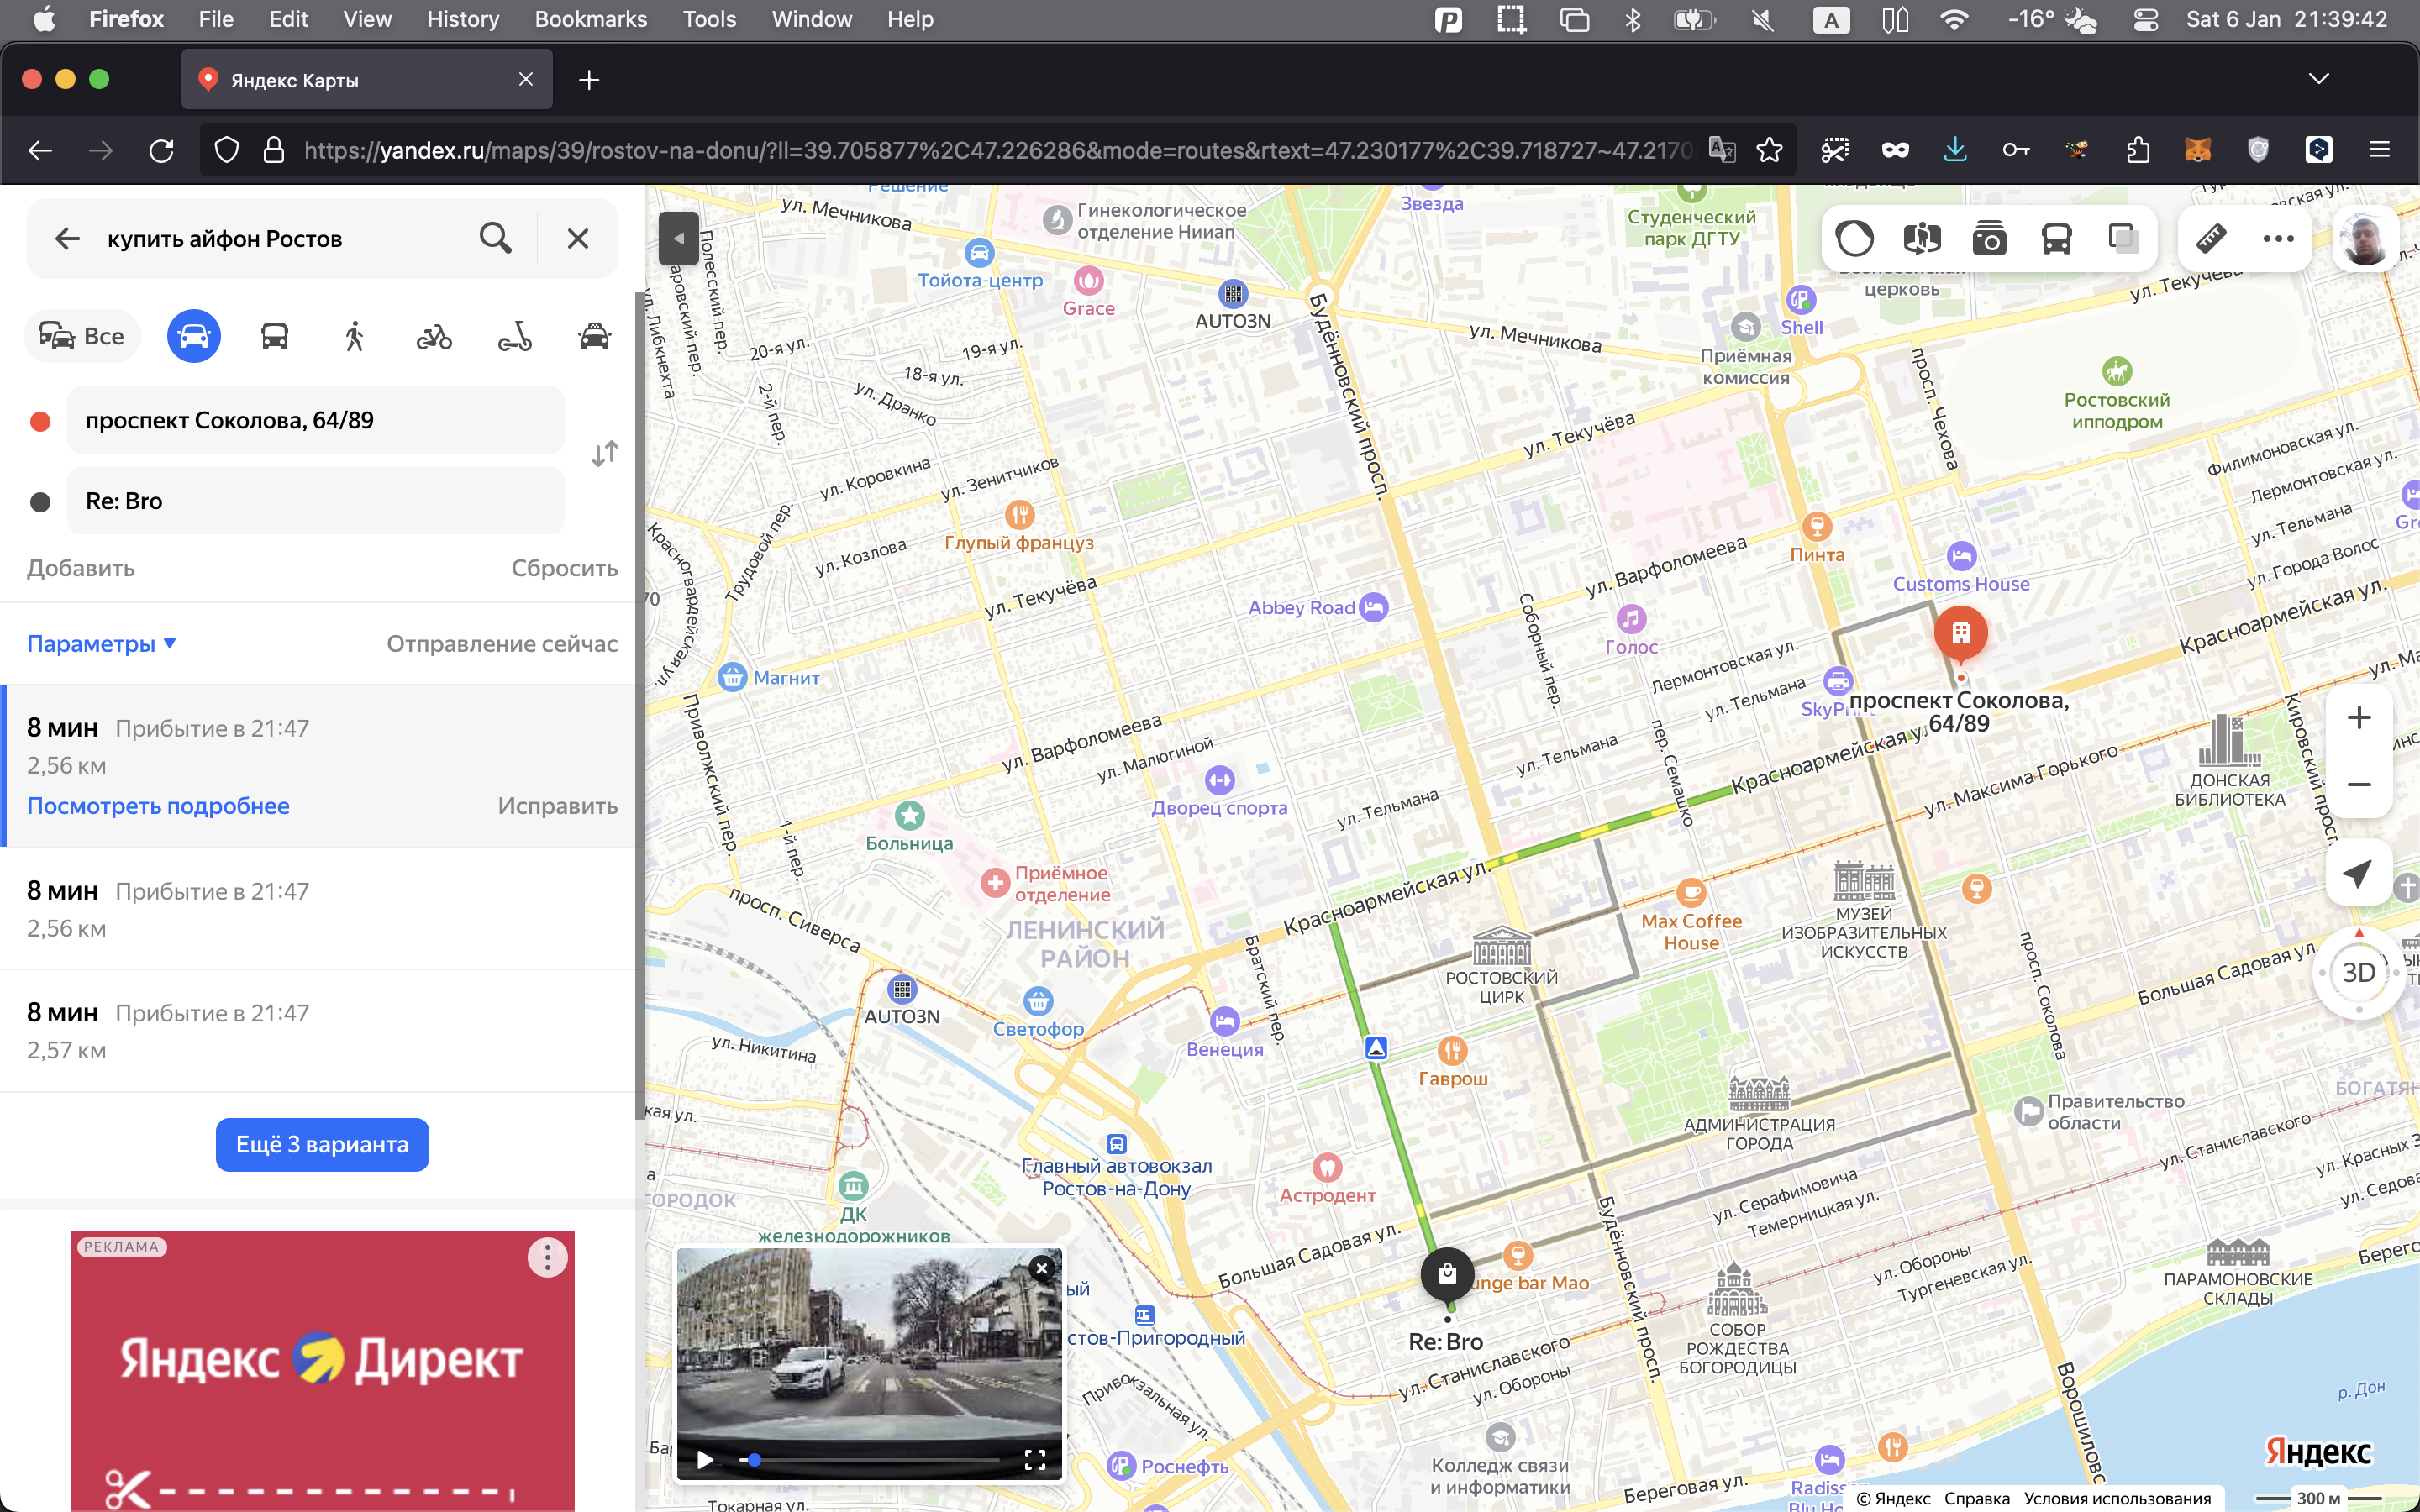The width and height of the screenshot is (2420, 1512).
Task: Open Wi-Fi status menu
Action: pos(1954,19)
